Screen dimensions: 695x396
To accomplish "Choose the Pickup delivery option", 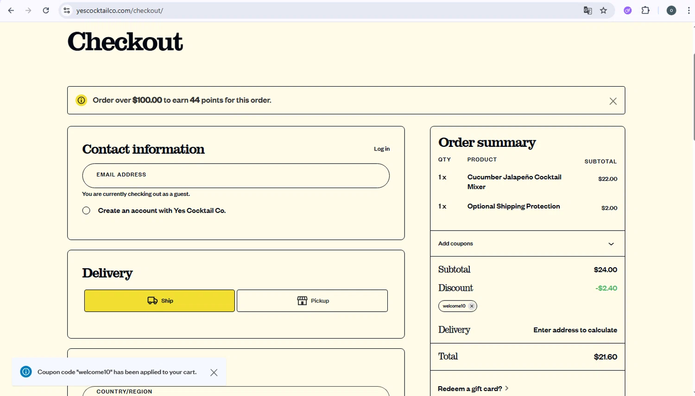I will (x=312, y=301).
